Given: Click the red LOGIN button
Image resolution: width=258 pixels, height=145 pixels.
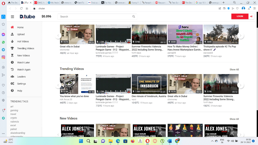Looking at the screenshot, I should [240, 16].
